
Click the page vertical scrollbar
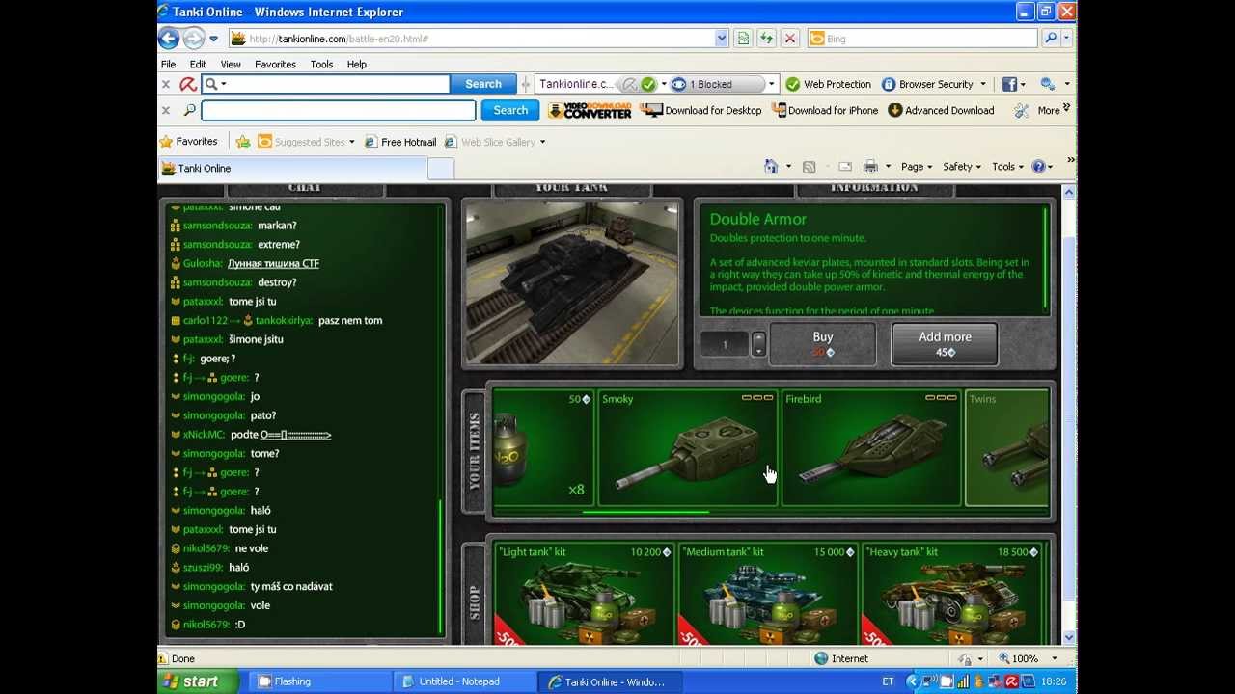(x=1068, y=414)
